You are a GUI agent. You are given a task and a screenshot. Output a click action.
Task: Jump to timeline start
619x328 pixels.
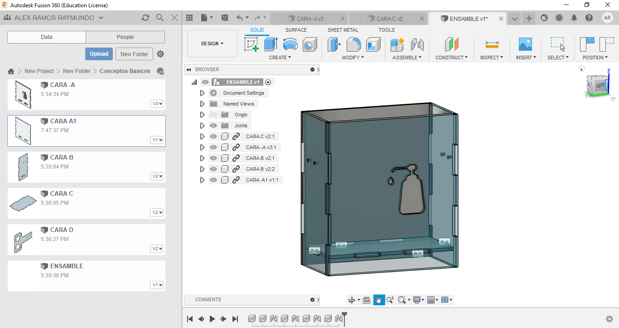[x=190, y=319]
